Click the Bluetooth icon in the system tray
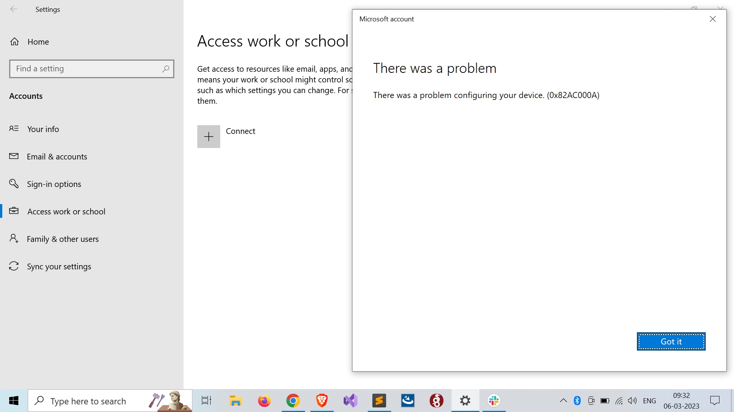 point(577,401)
